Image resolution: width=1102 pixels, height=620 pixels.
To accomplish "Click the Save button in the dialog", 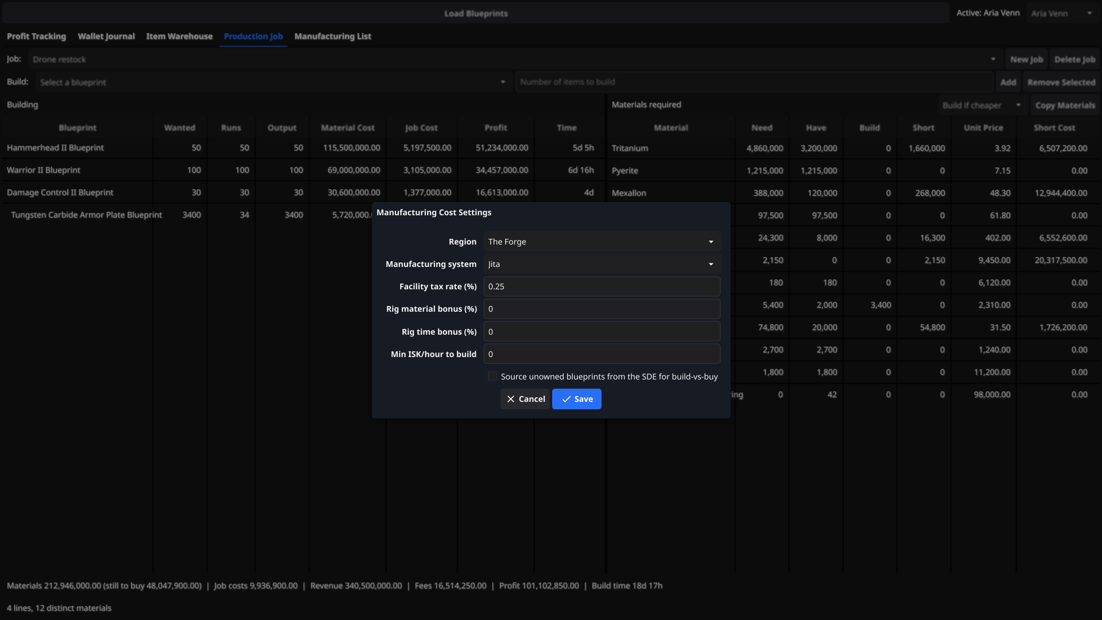I will click(576, 399).
